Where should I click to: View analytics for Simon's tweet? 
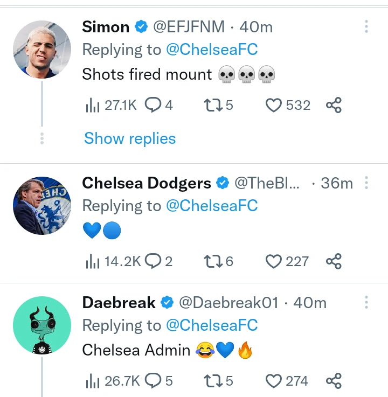(94, 106)
